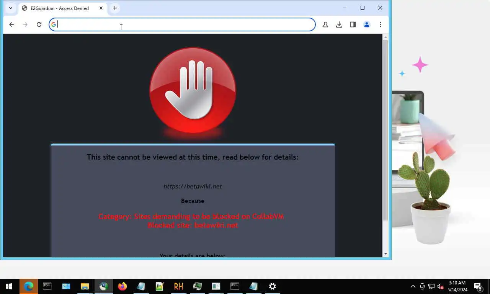490x294 pixels.
Task: Click the vertical scrollbar thumb
Action: (385, 130)
